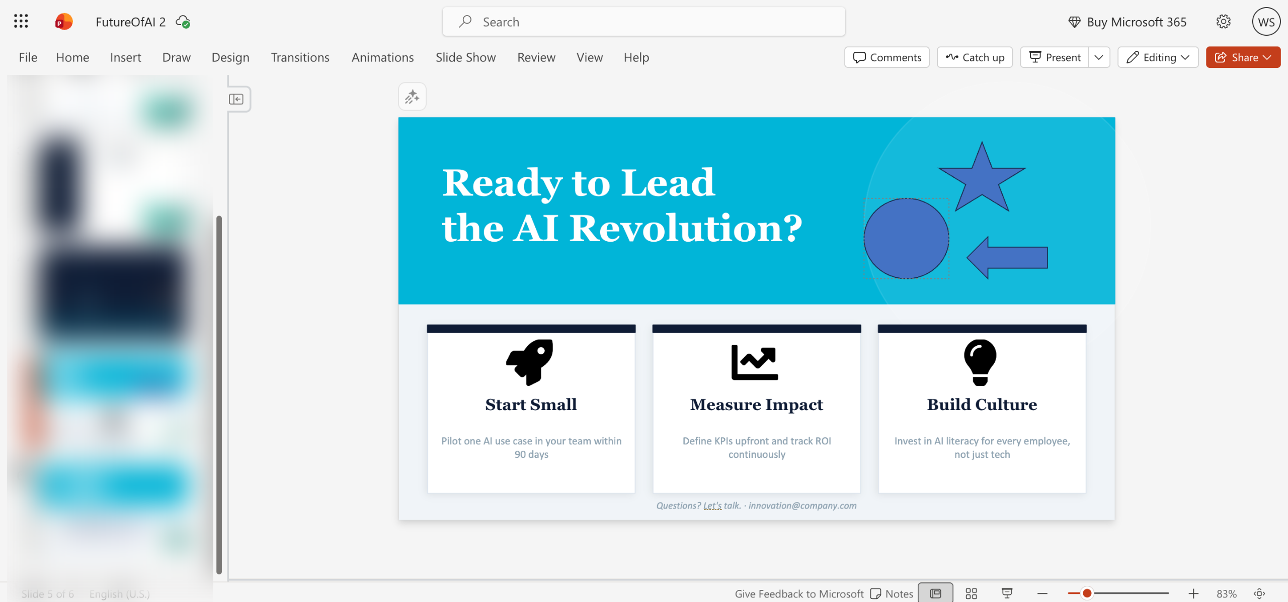1288x602 pixels.
Task: Click the zoom out minus icon
Action: click(1042, 593)
